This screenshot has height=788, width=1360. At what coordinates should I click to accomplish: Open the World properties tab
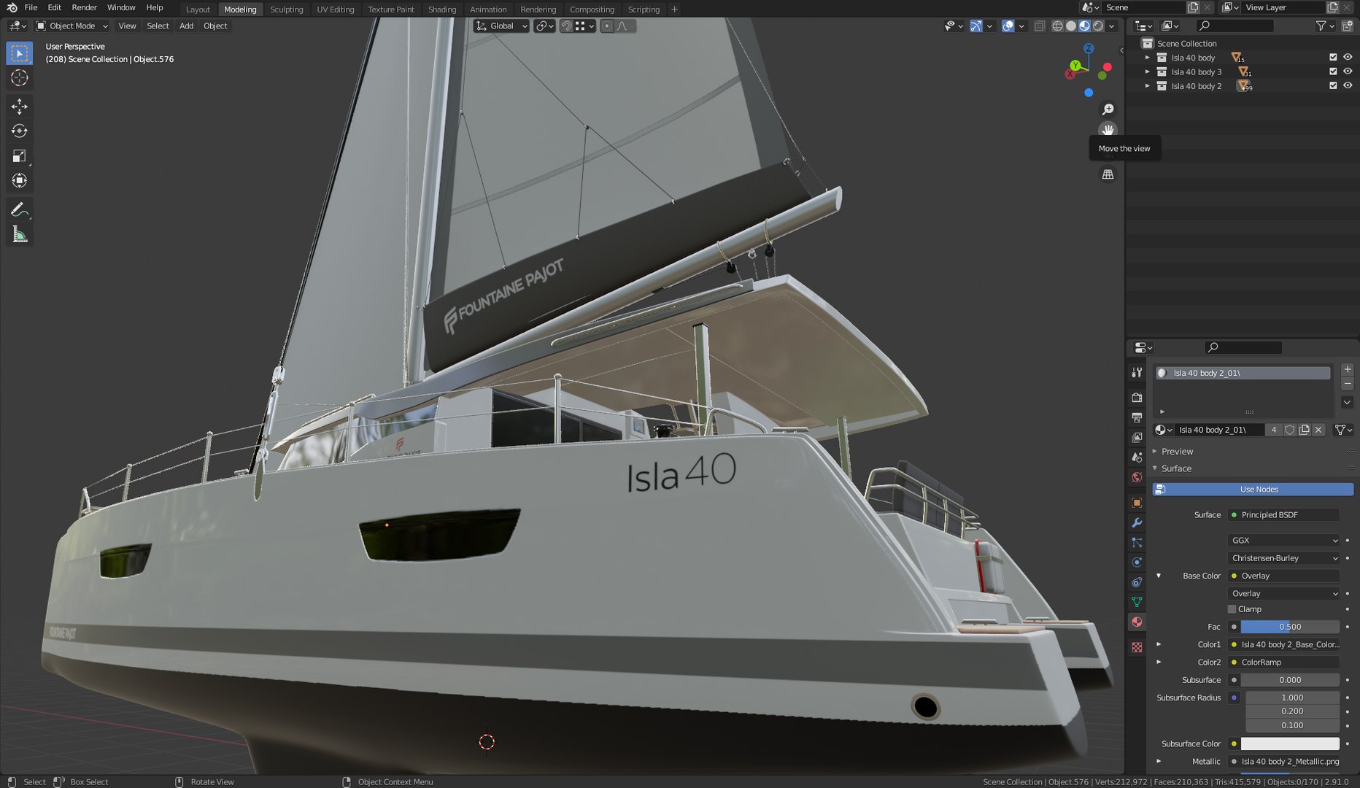pos(1137,477)
